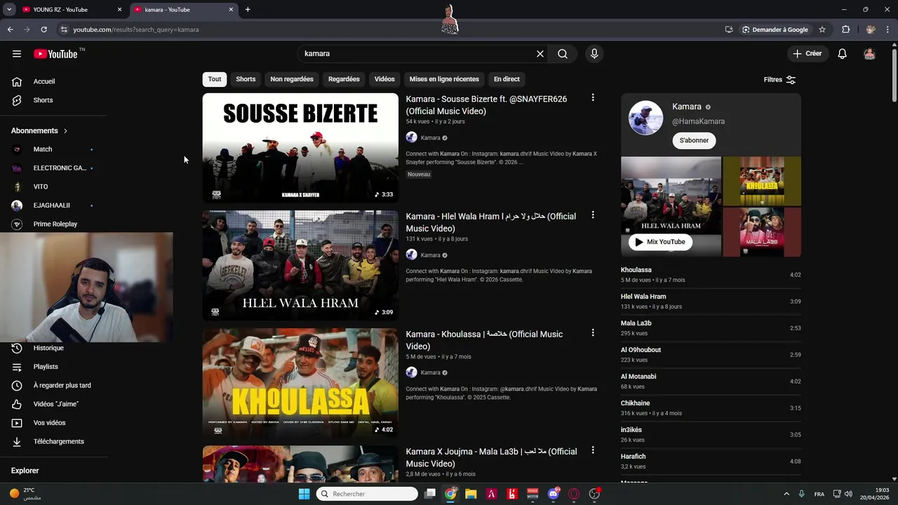
Task: Play the Mix YouTube playlist
Action: [660, 242]
